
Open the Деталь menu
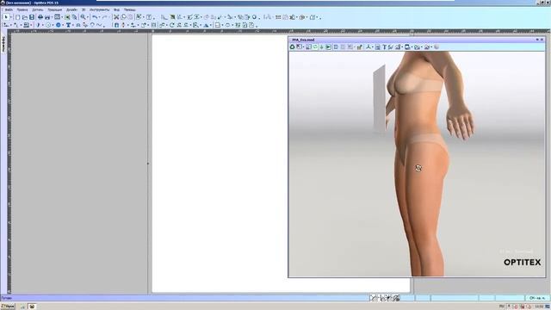(37, 9)
